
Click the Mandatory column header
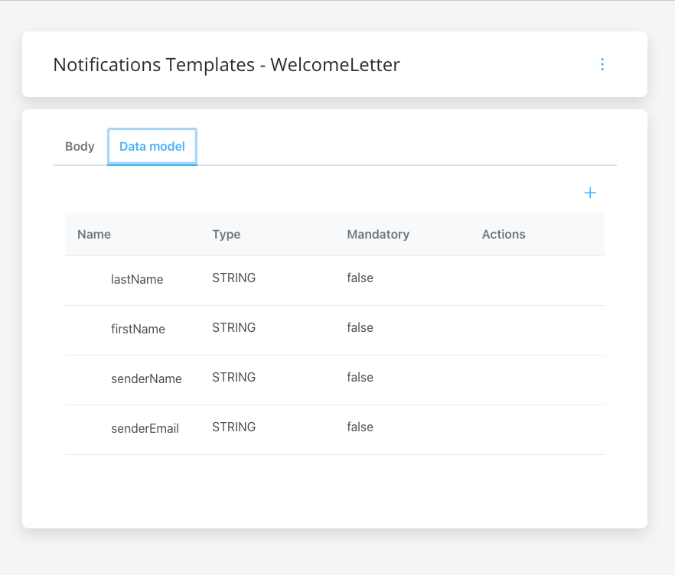coord(378,235)
